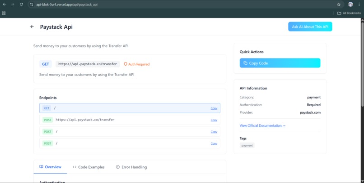
Task: Click the Paystack Api page title
Action: (56, 27)
